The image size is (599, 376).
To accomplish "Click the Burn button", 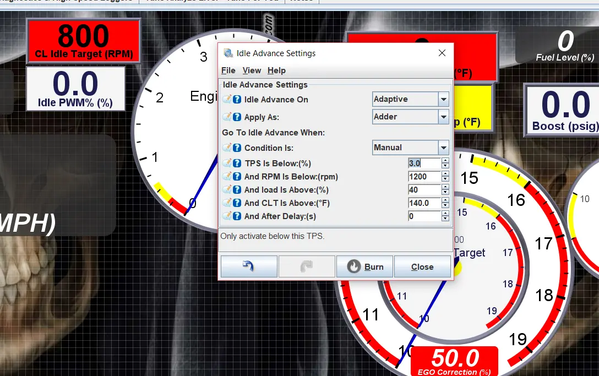I will click(x=364, y=266).
